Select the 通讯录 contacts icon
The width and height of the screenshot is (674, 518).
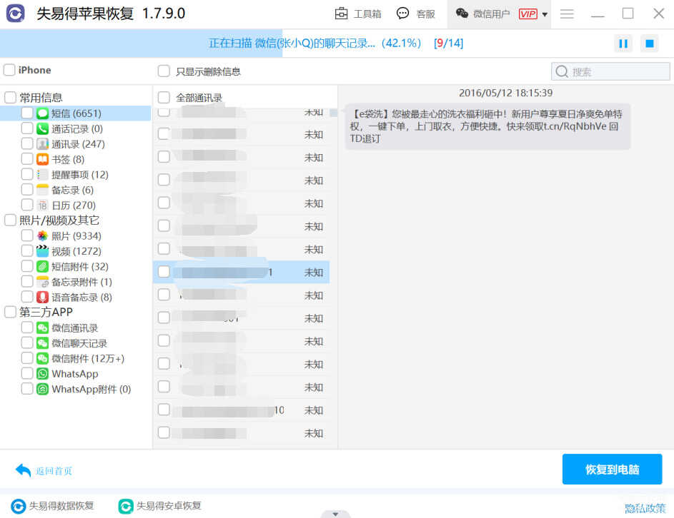click(42, 143)
